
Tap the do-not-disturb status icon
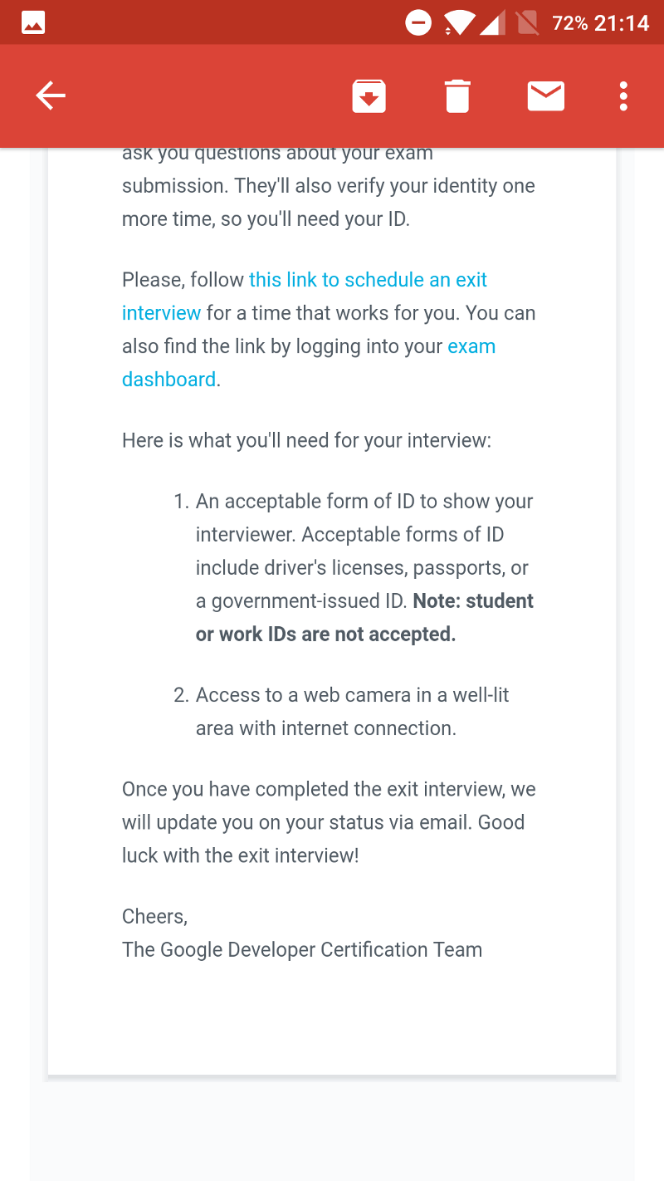[418, 23]
